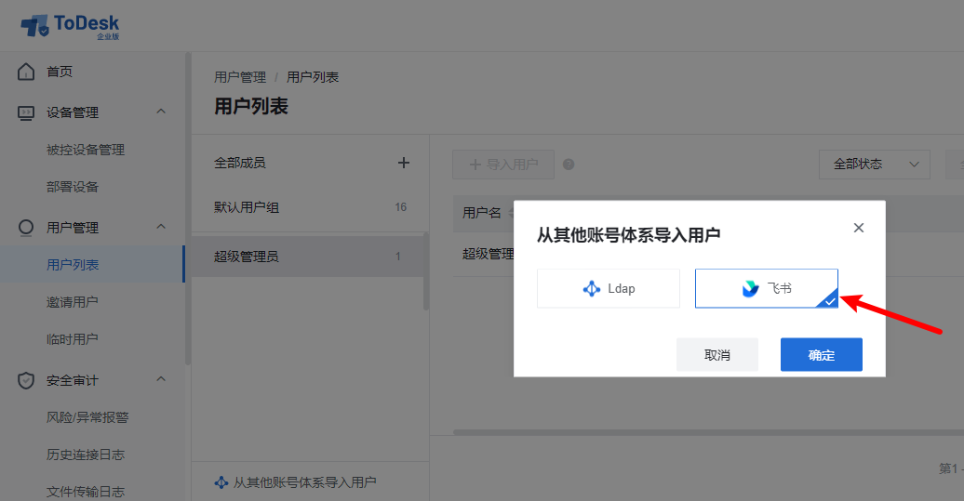This screenshot has height=501, width=964.
Task: Click the 超级管理 table cell
Action: pyautogui.click(x=489, y=254)
